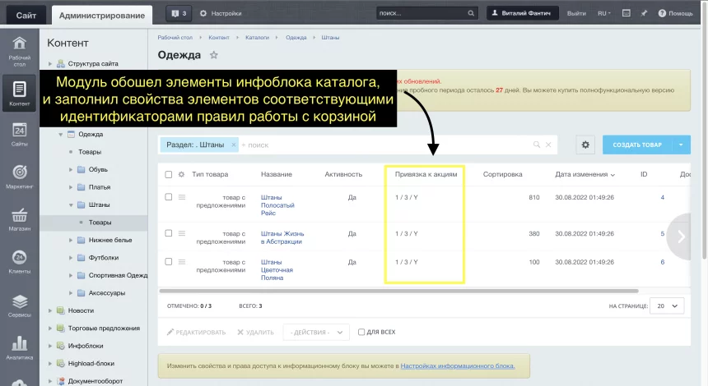Open the Сервисы sidebar icon

pyautogui.click(x=20, y=304)
